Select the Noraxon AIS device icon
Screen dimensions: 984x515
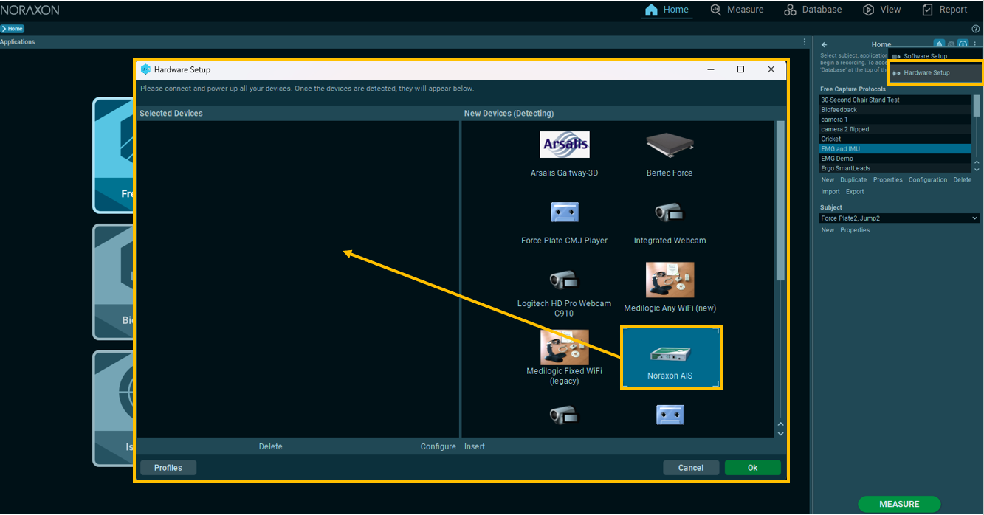coord(670,356)
